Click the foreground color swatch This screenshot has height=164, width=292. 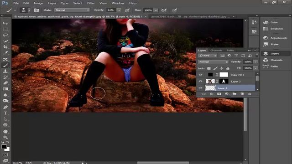(4, 147)
